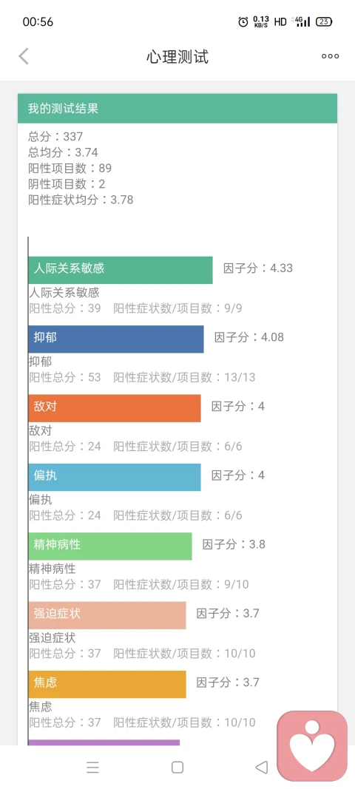
Task: Tap the Android back triangle button
Action: (x=262, y=767)
